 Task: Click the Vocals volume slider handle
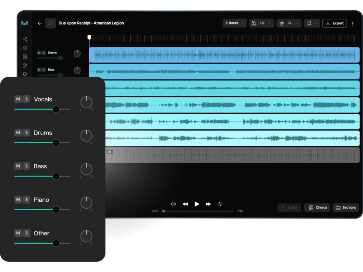coord(56,109)
